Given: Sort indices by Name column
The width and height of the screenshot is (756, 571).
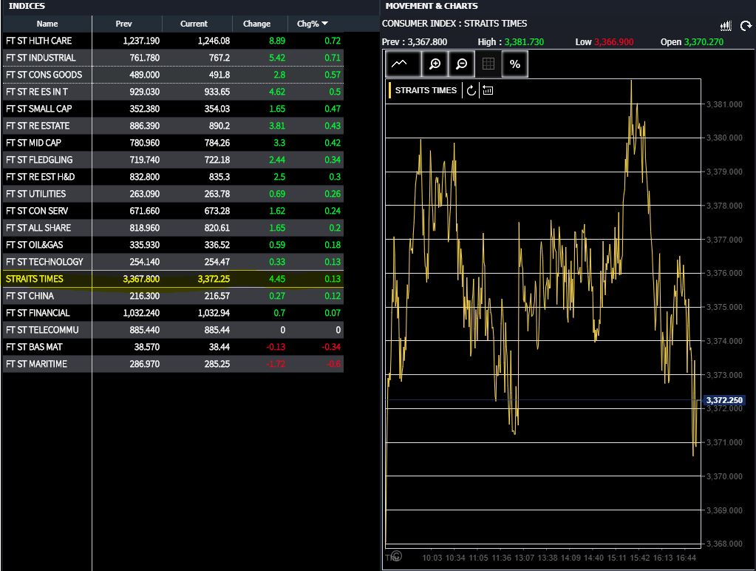Looking at the screenshot, I should coord(47,24).
